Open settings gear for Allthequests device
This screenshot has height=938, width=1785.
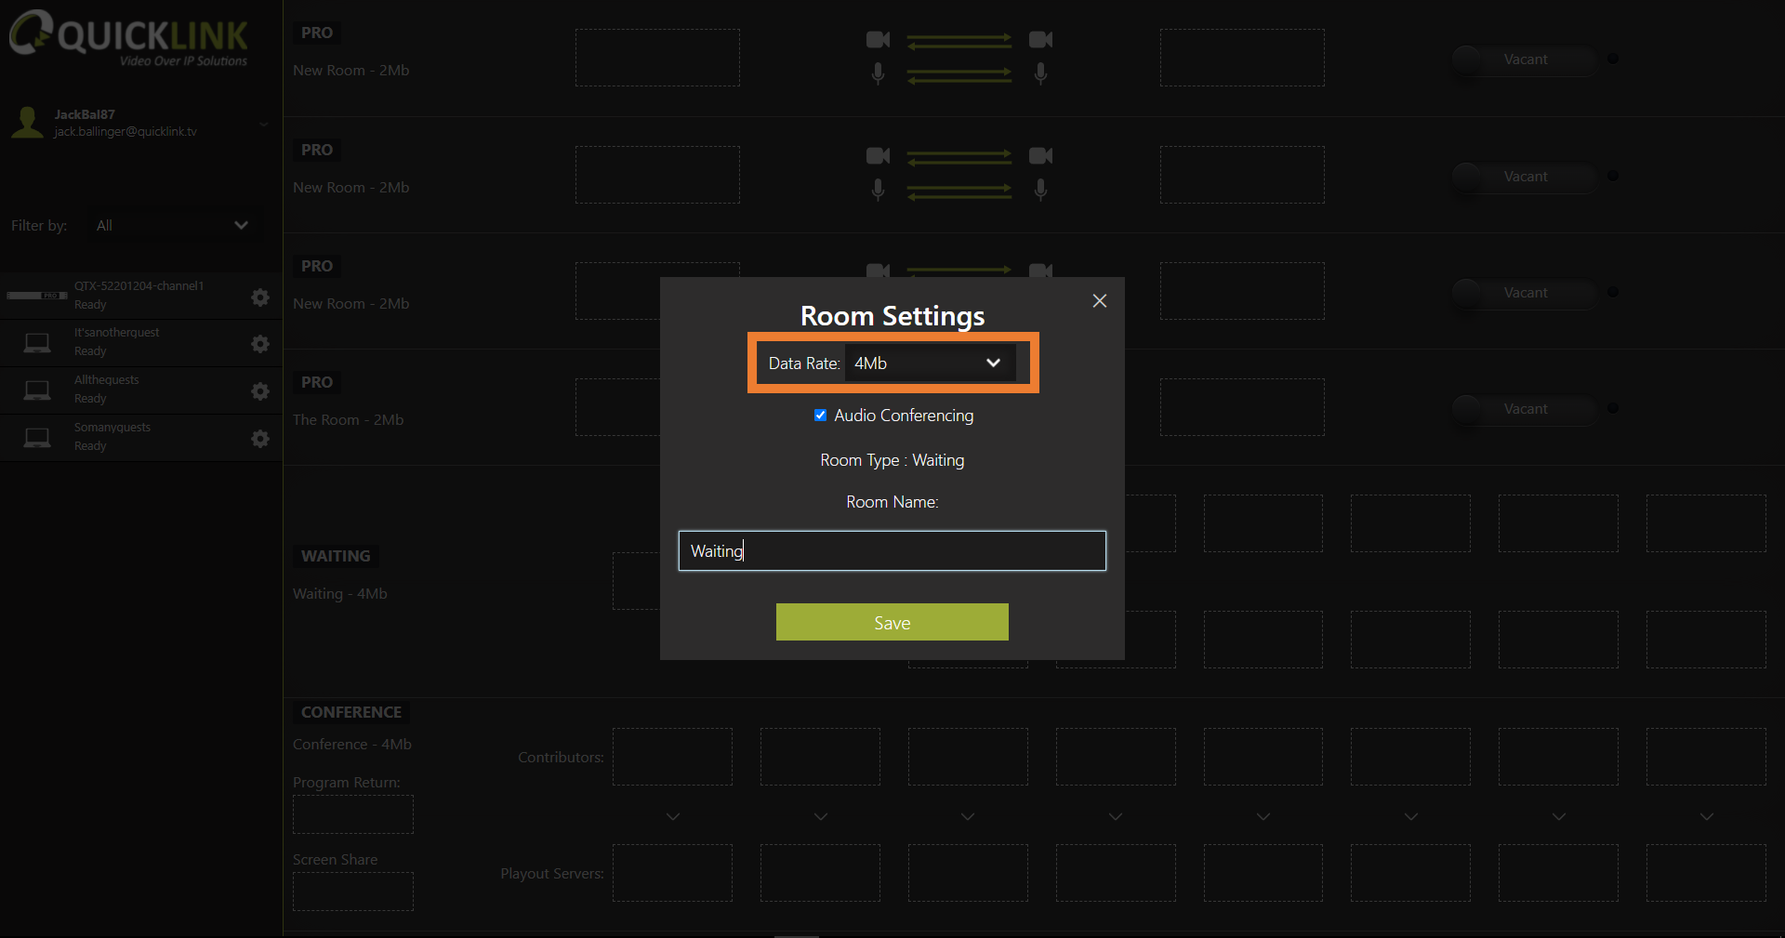pos(260,391)
